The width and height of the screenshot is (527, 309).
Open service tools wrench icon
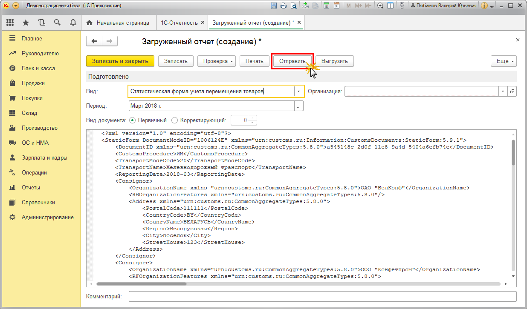click(402, 6)
